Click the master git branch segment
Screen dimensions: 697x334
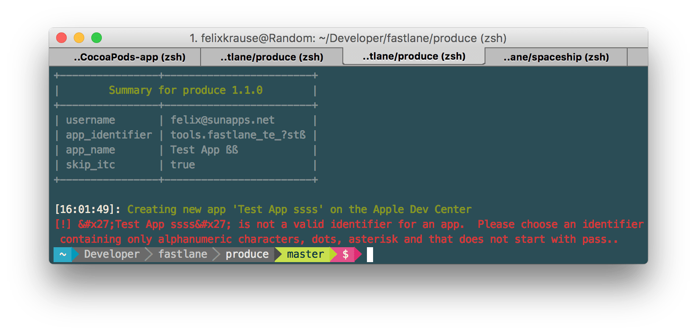click(305, 254)
